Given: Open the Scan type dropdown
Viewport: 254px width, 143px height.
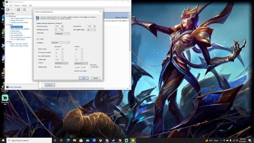Looking at the screenshot, I should click(62, 33).
